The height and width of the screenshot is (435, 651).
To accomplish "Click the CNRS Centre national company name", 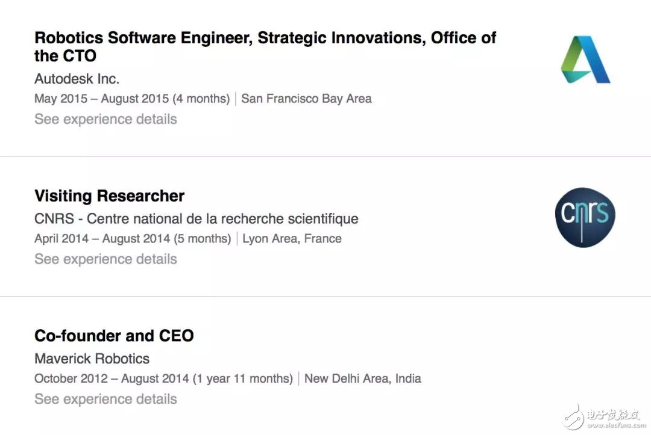I will 196,218.
